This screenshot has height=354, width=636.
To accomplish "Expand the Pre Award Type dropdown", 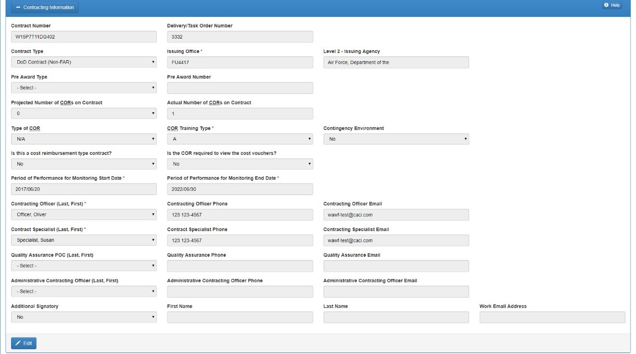I will [x=83, y=88].
